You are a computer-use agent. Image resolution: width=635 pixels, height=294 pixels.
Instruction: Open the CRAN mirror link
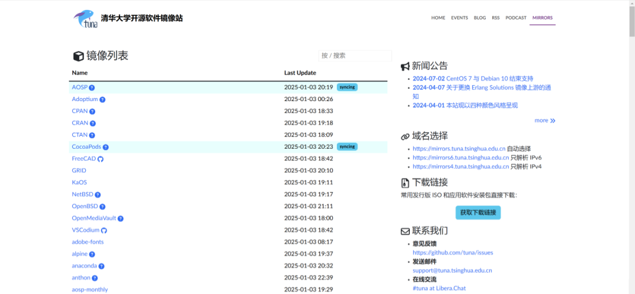click(80, 123)
